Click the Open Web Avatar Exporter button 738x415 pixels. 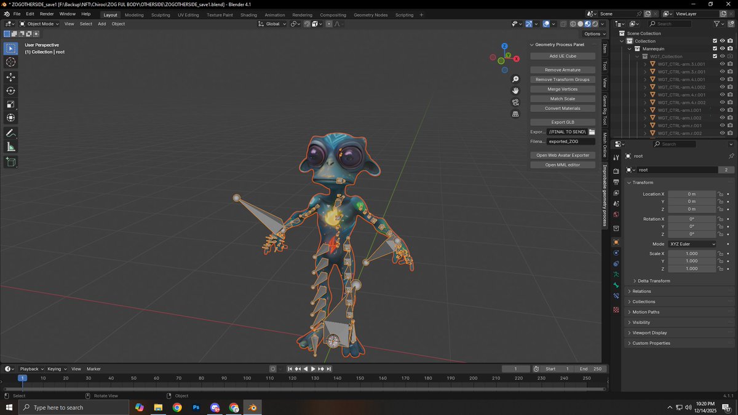[563, 156]
